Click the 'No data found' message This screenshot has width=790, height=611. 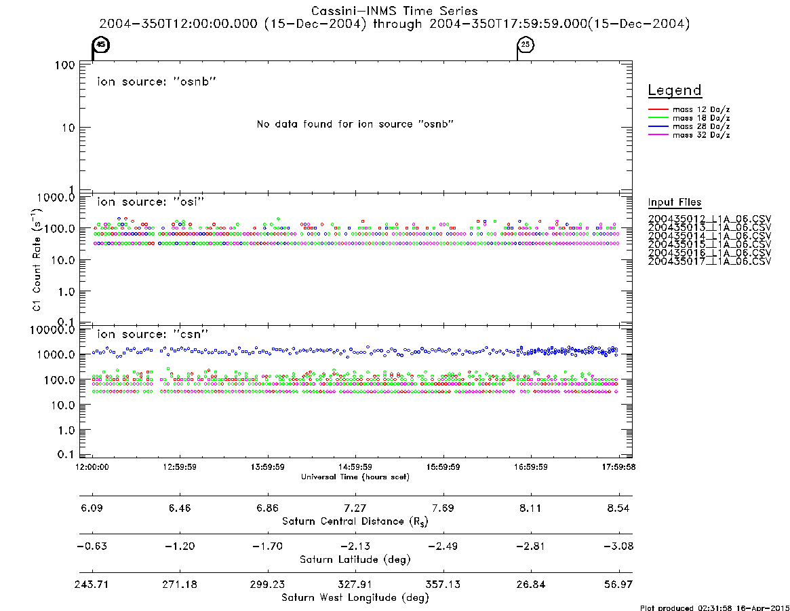(x=355, y=124)
